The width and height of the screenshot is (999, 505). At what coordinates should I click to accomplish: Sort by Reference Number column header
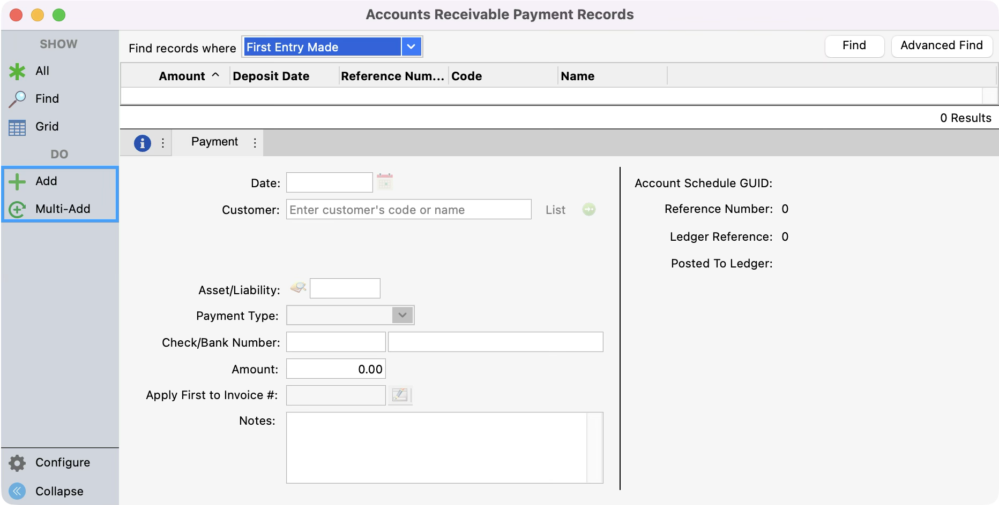(x=394, y=76)
